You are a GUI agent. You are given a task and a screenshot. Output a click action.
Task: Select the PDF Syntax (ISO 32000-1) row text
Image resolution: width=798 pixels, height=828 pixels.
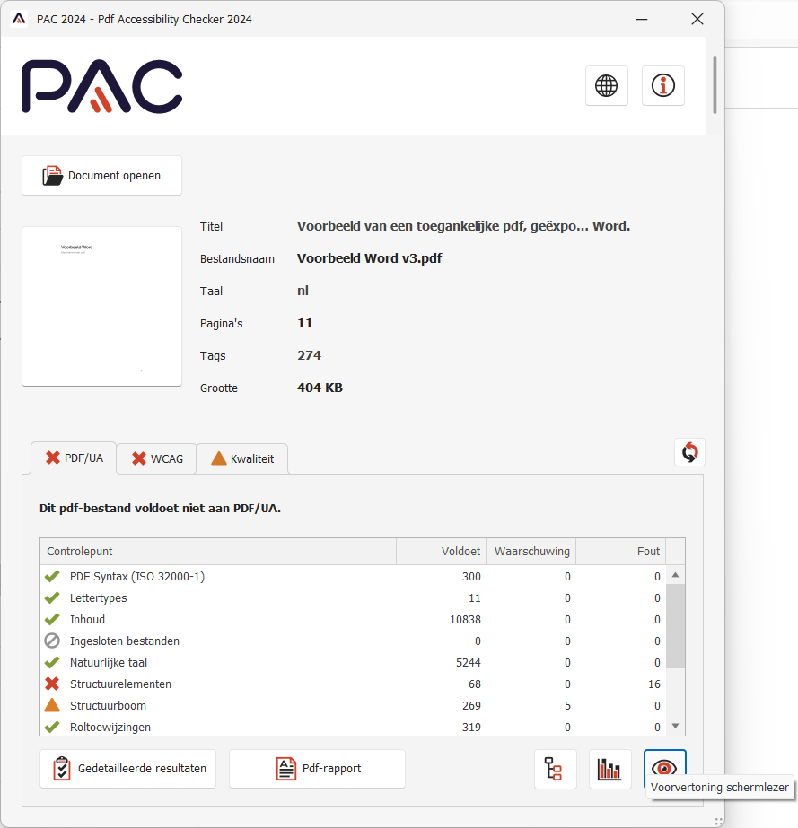137,576
